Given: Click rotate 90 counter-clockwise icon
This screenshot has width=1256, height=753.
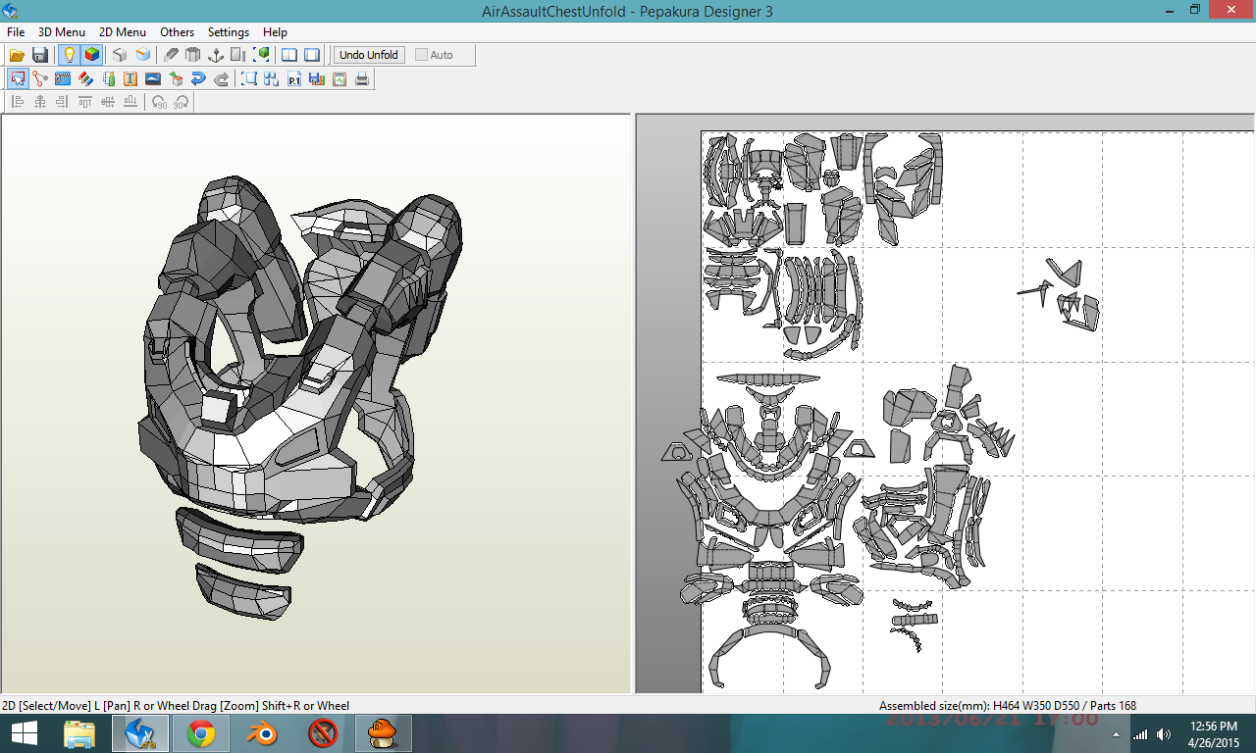Looking at the screenshot, I should [159, 102].
